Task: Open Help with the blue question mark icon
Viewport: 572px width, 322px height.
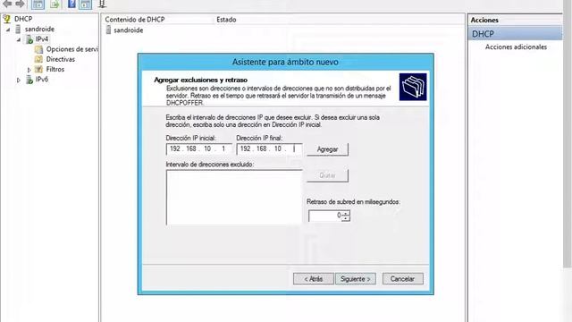Action: pyautogui.click(x=71, y=4)
